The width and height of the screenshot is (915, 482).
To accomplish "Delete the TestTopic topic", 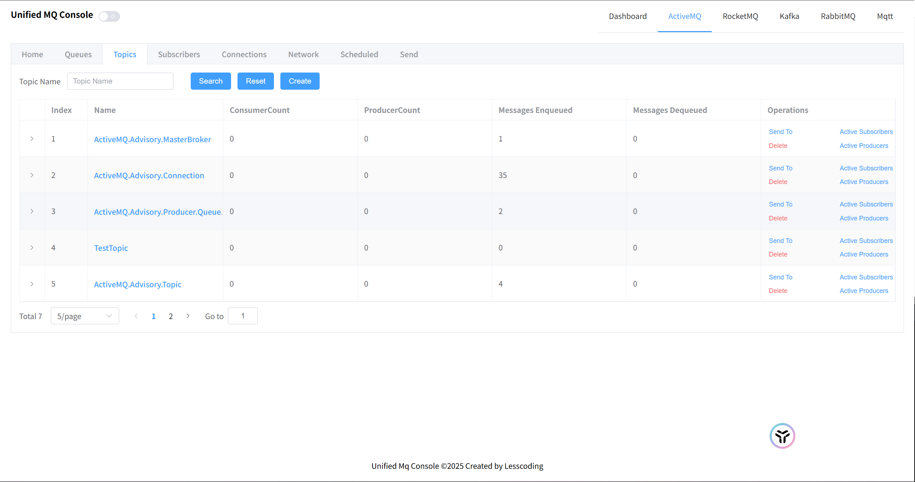I will point(777,254).
